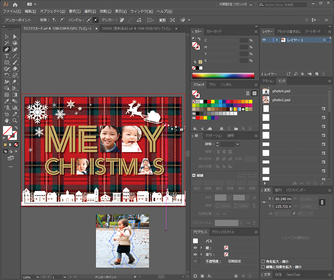The height and width of the screenshot is (280, 334).
Task: Expand レイヤー 1 layer contents
Action: (x=276, y=40)
